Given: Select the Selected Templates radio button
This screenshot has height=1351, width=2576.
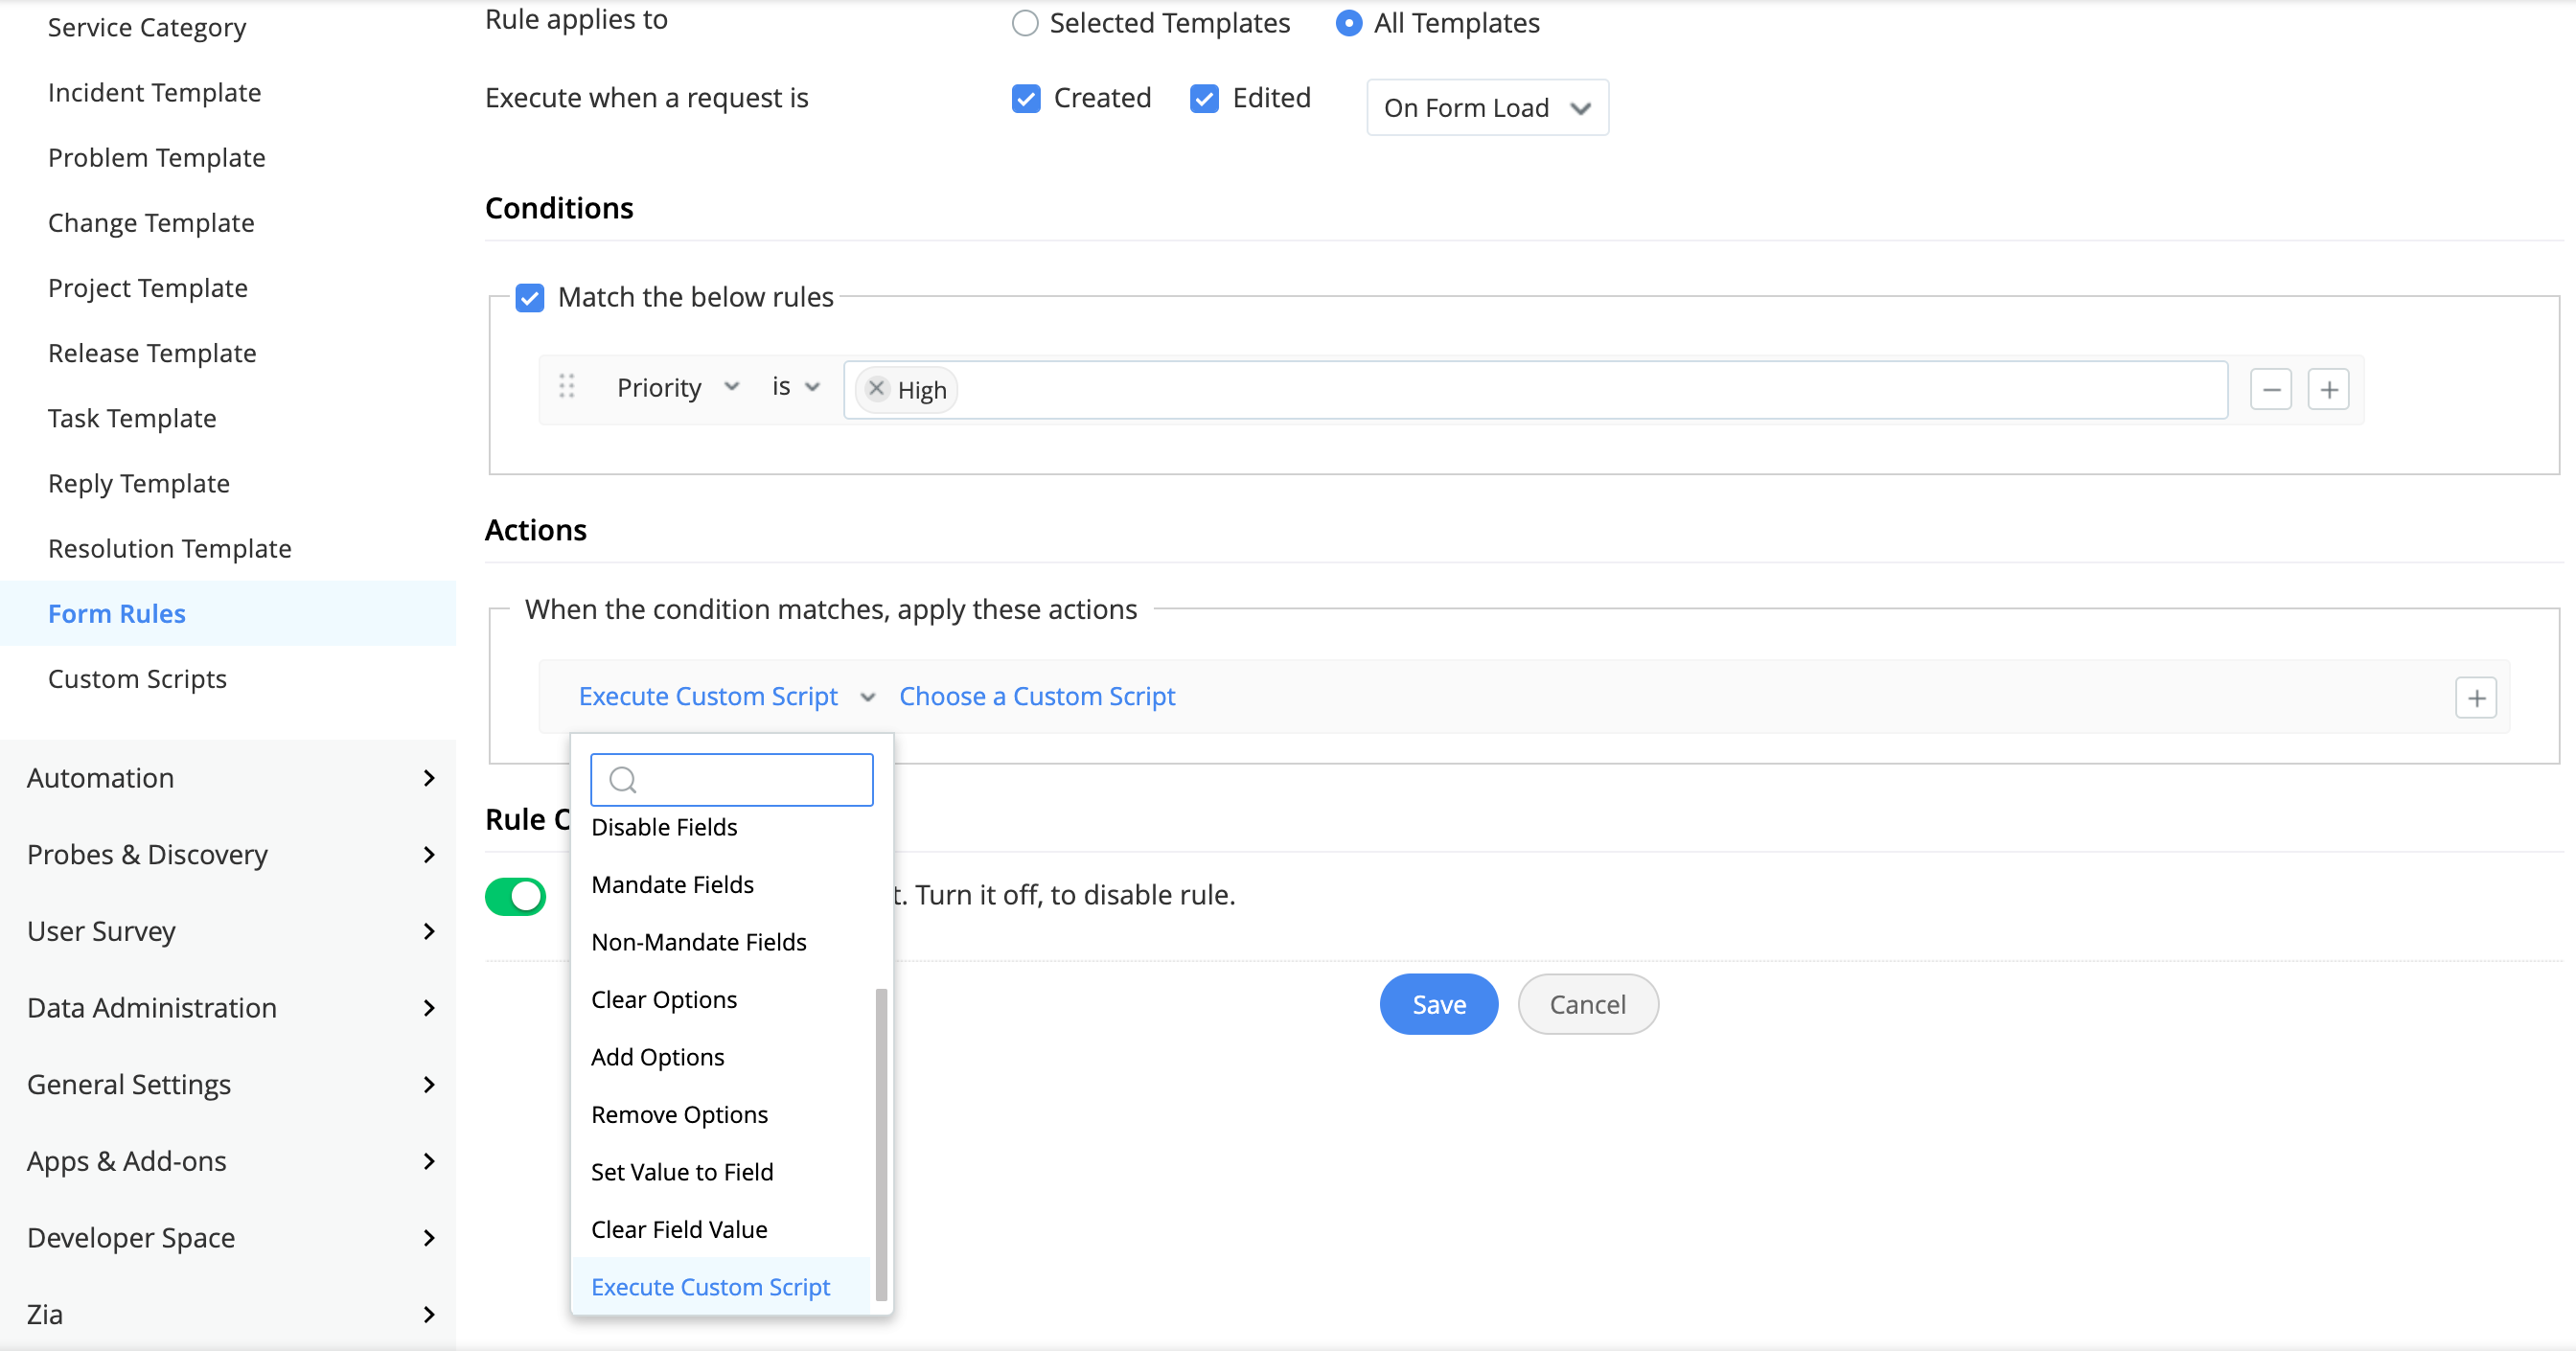Looking at the screenshot, I should (1025, 23).
